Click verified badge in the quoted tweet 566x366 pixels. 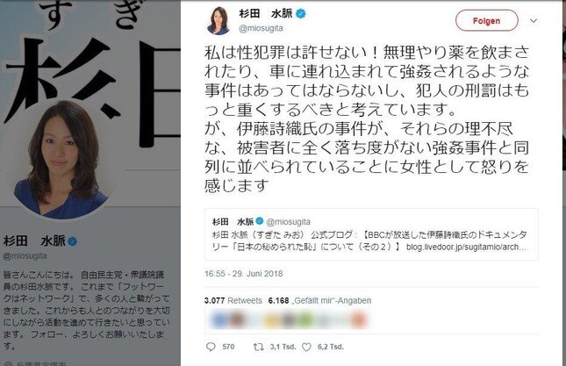(259, 221)
